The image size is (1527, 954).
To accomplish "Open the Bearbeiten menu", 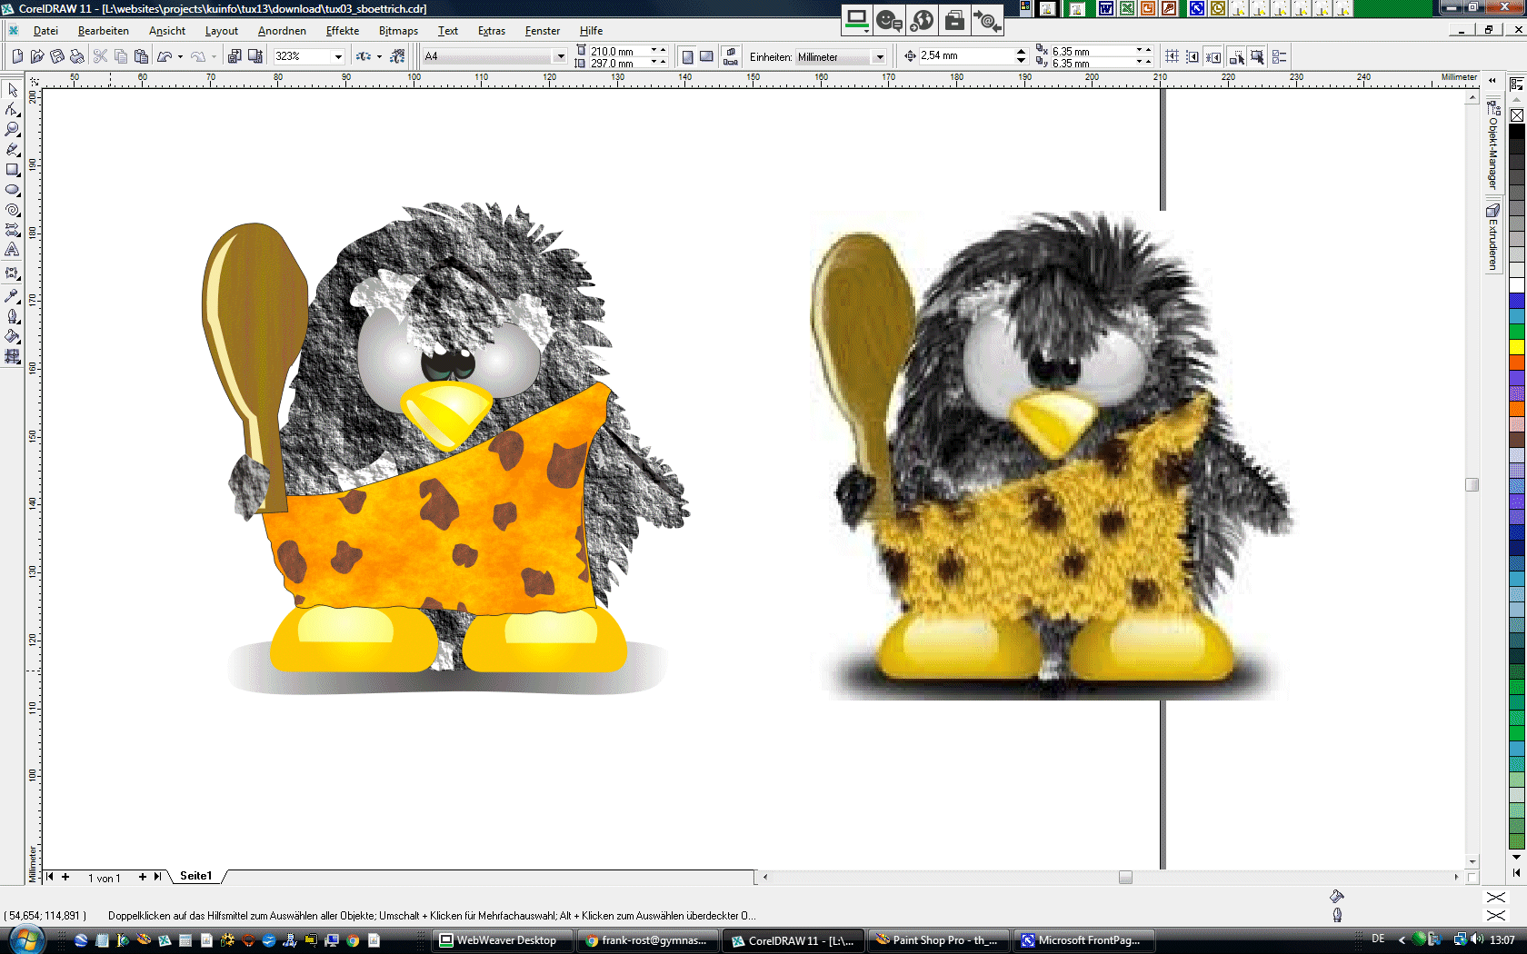I will tap(104, 31).
